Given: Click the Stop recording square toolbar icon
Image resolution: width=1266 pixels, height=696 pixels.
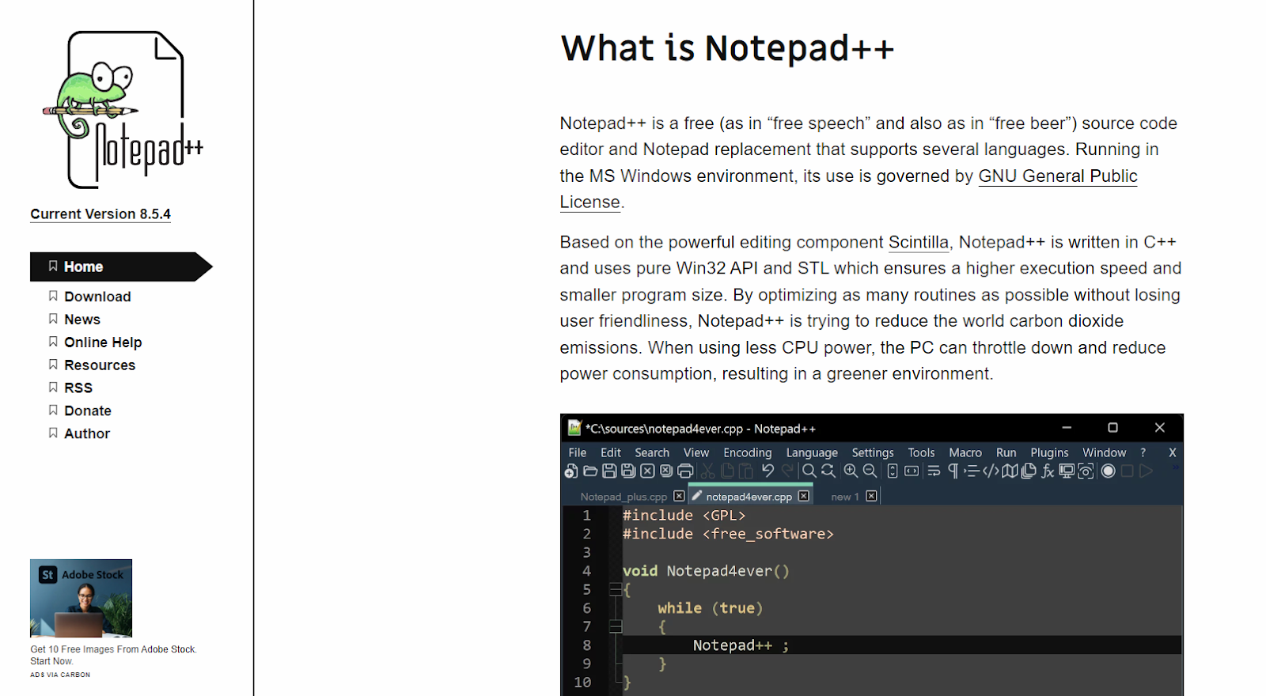Looking at the screenshot, I should pyautogui.click(x=1127, y=471).
